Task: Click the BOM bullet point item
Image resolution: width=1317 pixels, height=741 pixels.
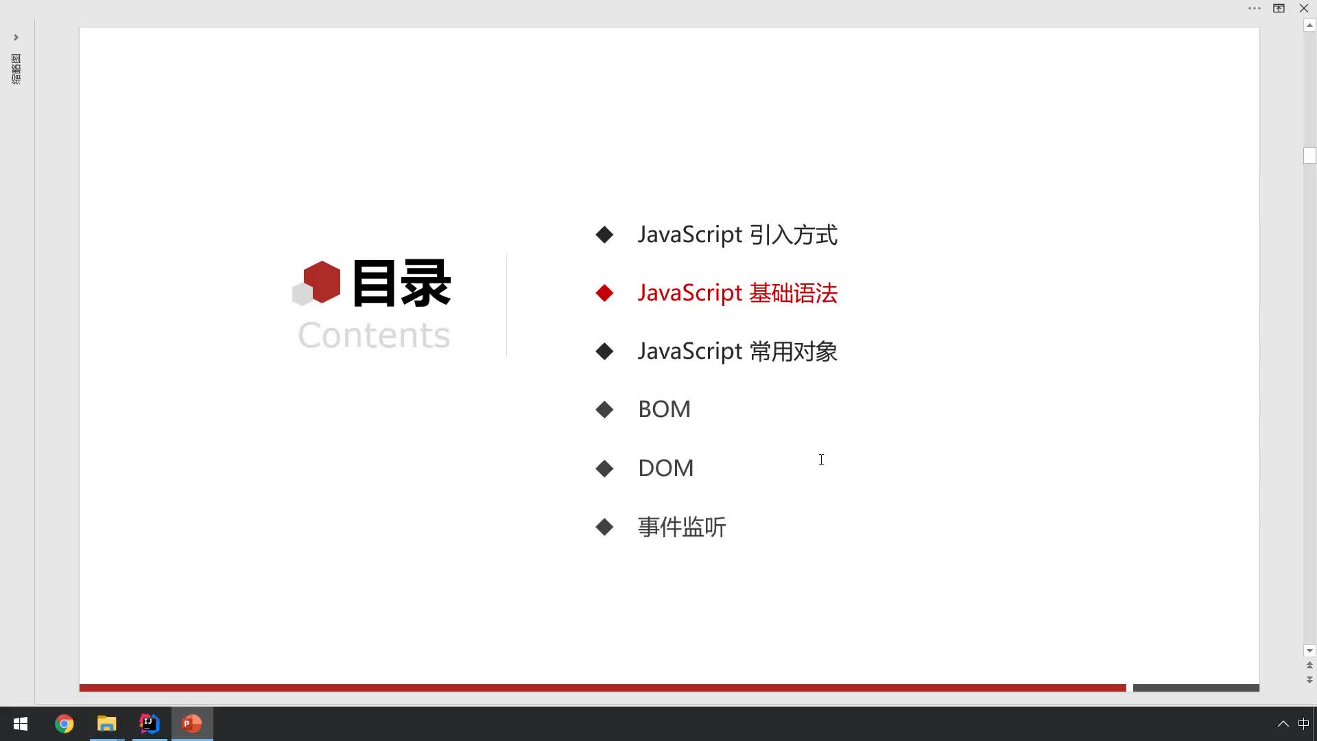Action: click(x=665, y=409)
